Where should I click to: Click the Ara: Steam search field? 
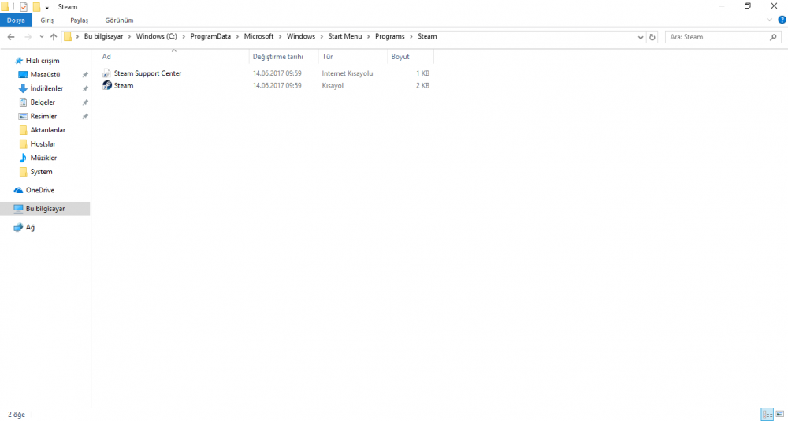[717, 37]
